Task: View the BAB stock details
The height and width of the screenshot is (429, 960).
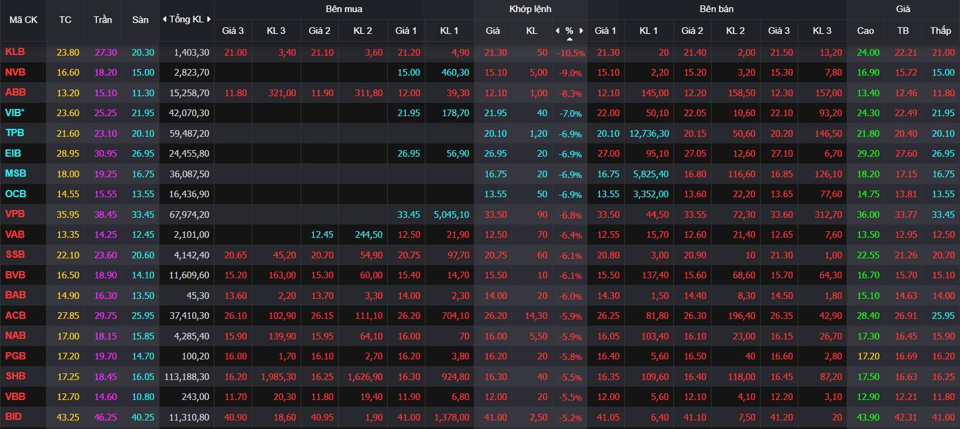Action: point(15,295)
